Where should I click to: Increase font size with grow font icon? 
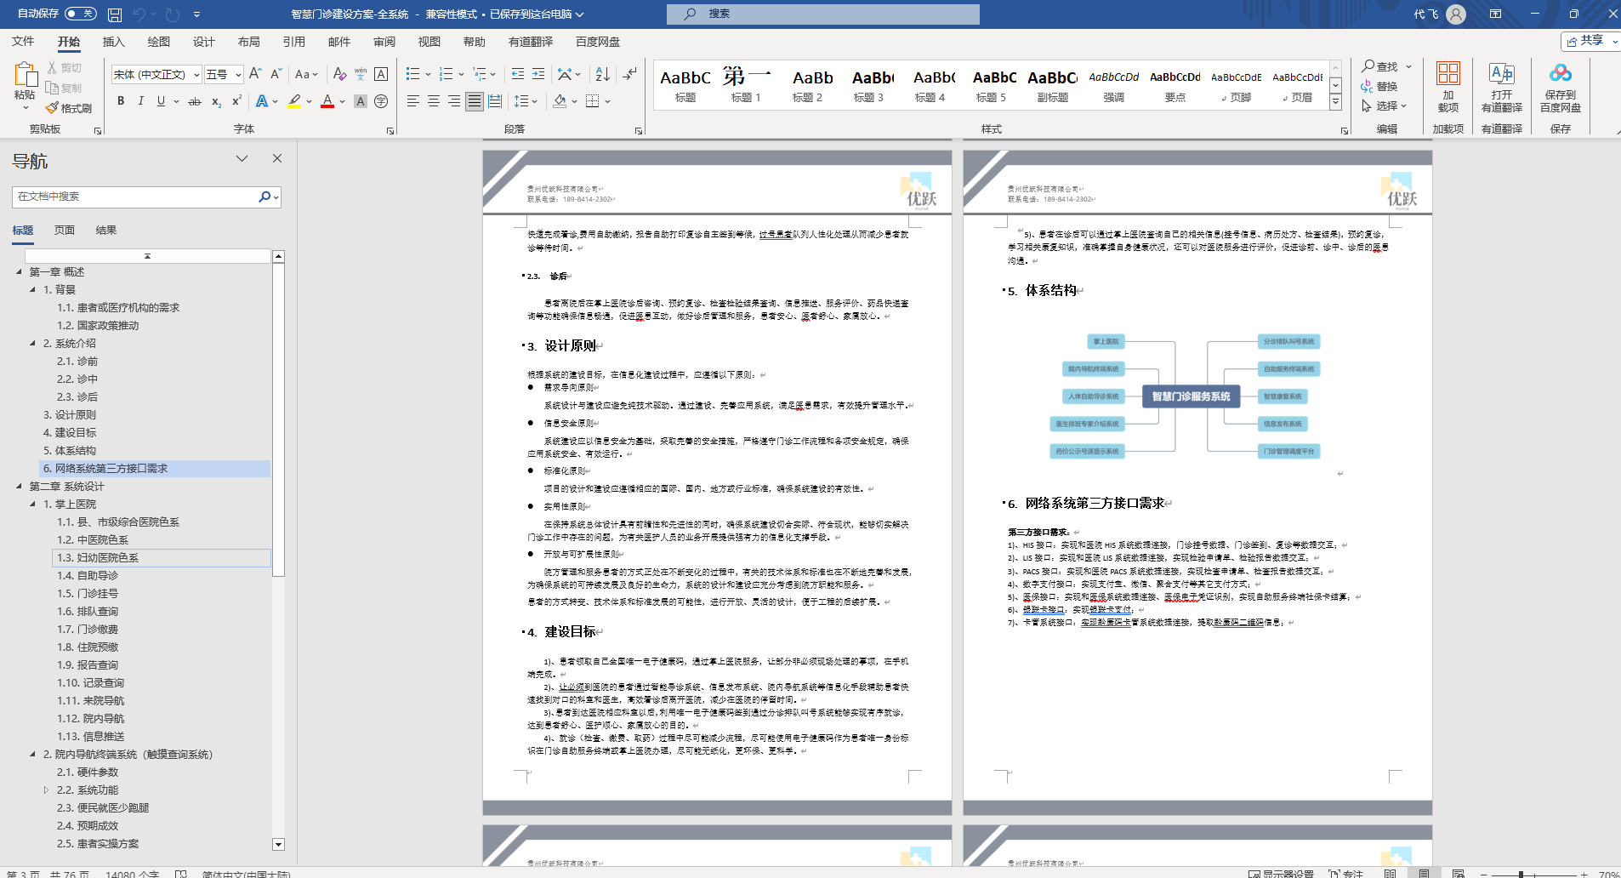pos(255,74)
